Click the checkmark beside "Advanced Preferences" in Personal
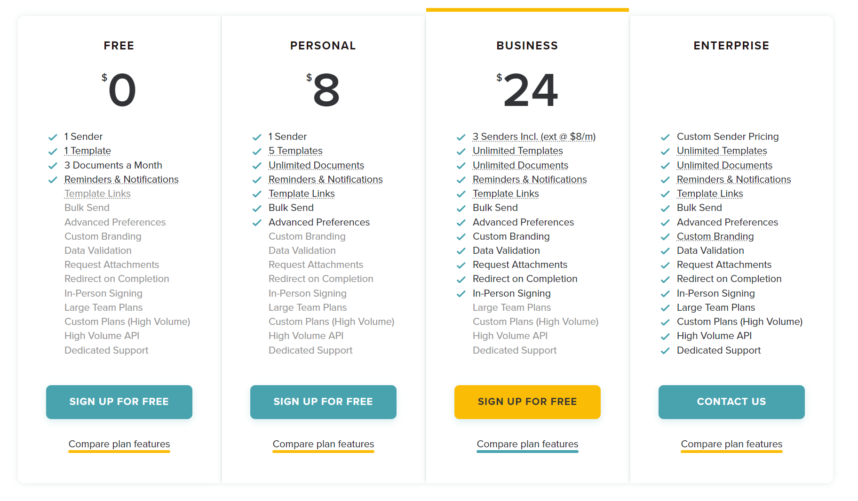 coord(257,223)
